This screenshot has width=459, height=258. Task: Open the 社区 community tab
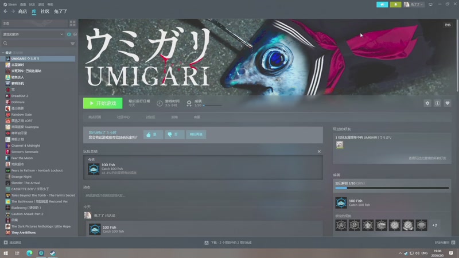coord(45,11)
